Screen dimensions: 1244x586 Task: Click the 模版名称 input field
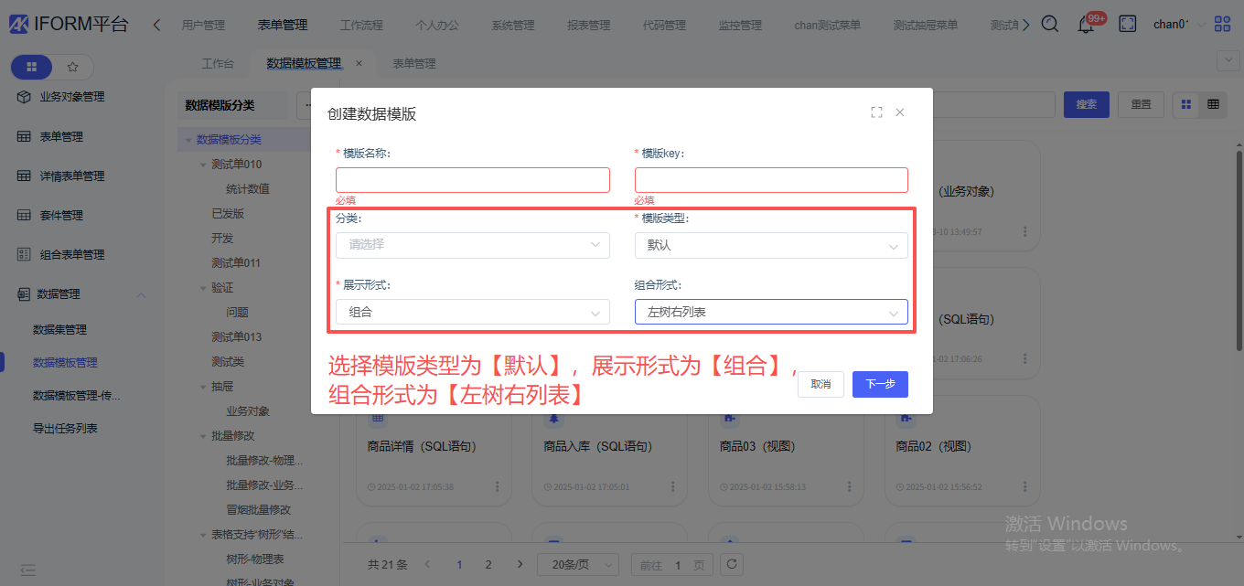coord(472,180)
